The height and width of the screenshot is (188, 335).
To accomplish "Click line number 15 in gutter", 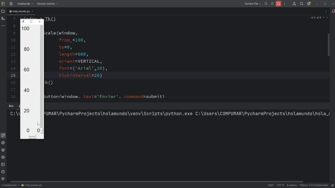I will coord(13,75).
